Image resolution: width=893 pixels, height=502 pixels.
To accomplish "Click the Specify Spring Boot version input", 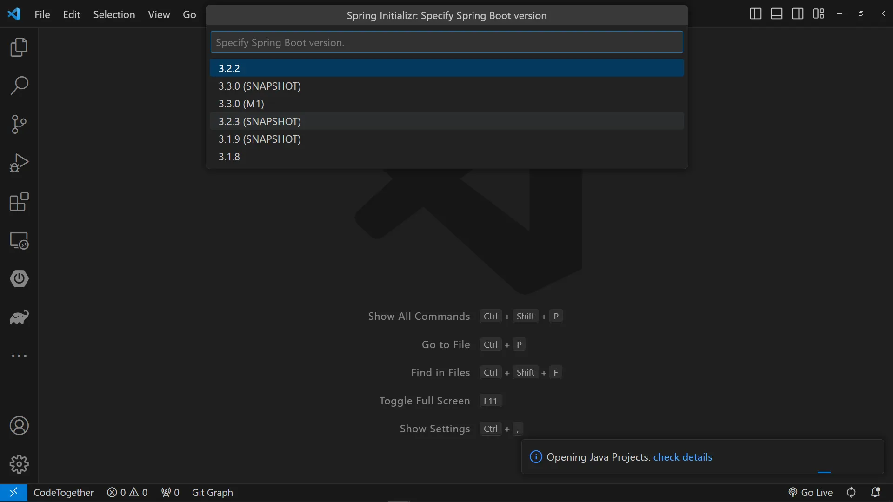I will [446, 42].
